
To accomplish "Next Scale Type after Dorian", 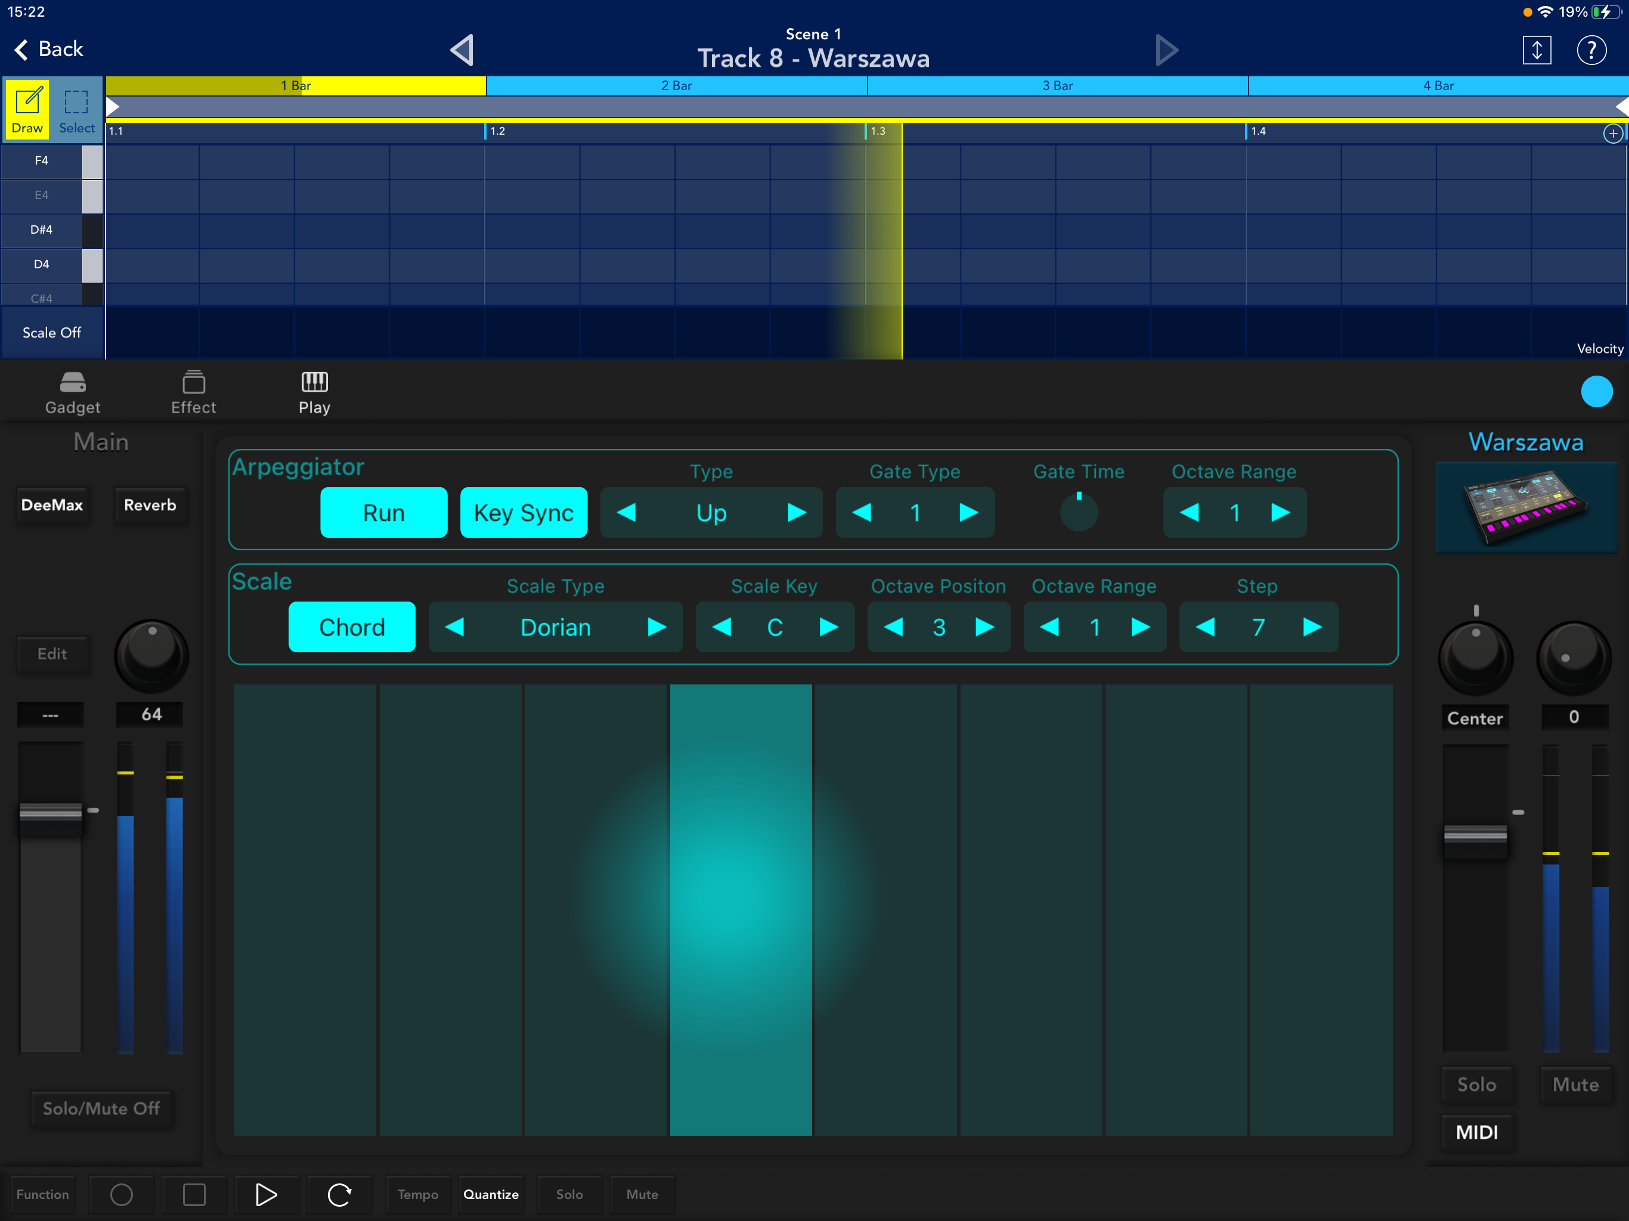I will (x=657, y=627).
